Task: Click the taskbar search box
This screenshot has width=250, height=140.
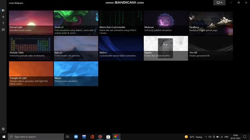Action: tap(36, 136)
